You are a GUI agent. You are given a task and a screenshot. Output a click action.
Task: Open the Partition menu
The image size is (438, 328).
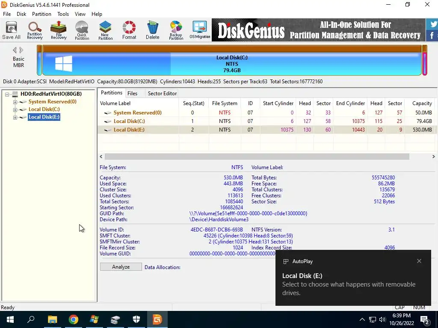[x=41, y=14]
